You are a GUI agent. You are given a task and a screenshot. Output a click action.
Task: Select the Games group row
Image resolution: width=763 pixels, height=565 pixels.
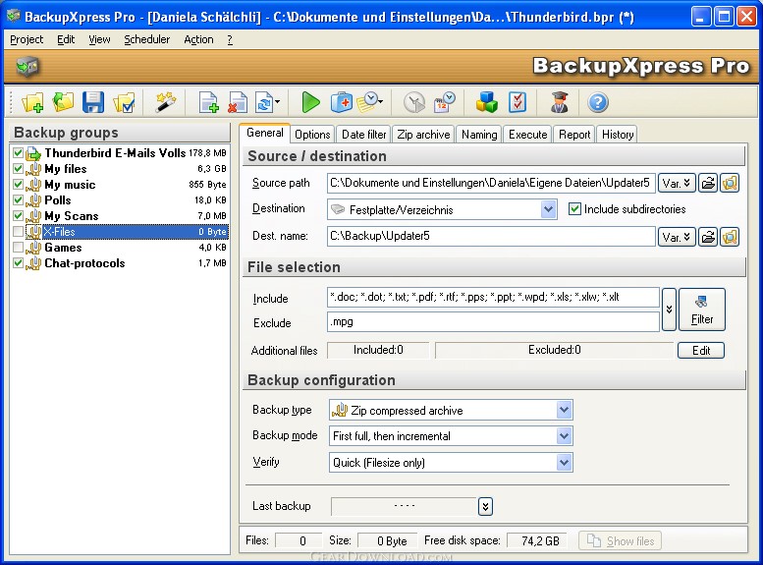120,248
